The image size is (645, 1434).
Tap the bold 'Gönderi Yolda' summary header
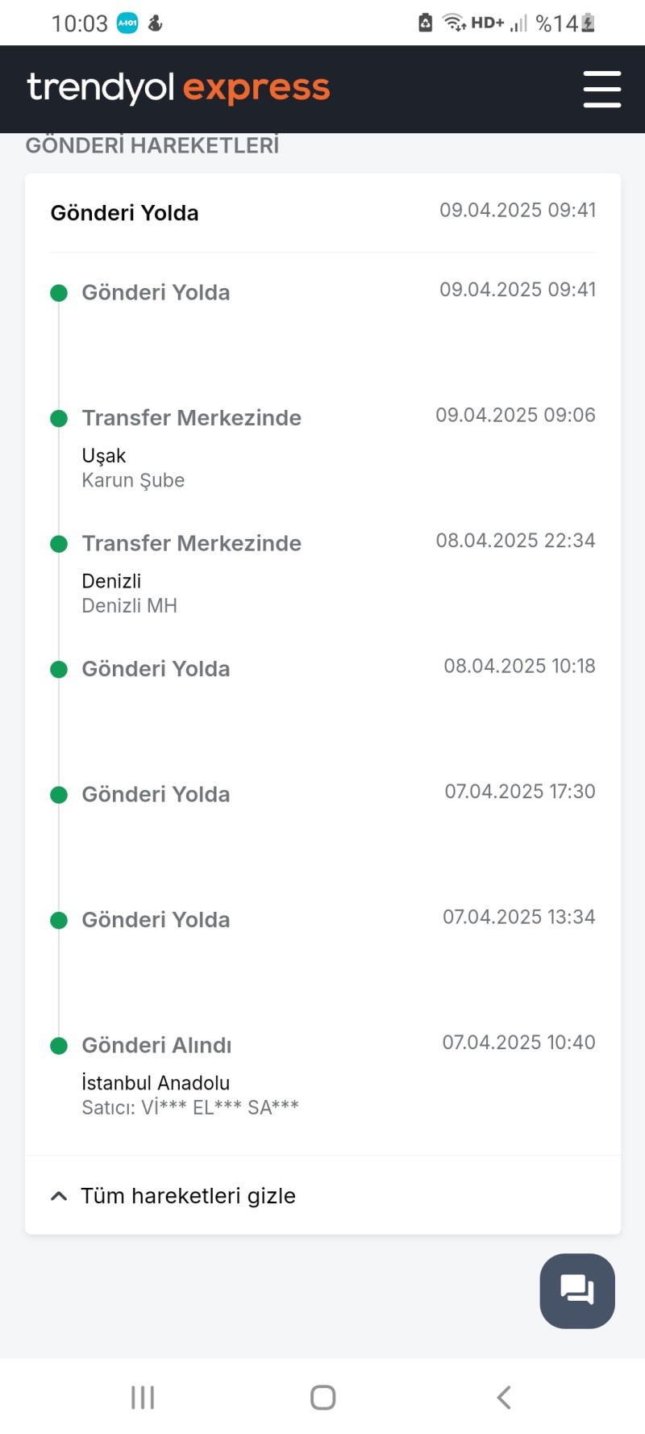click(124, 213)
